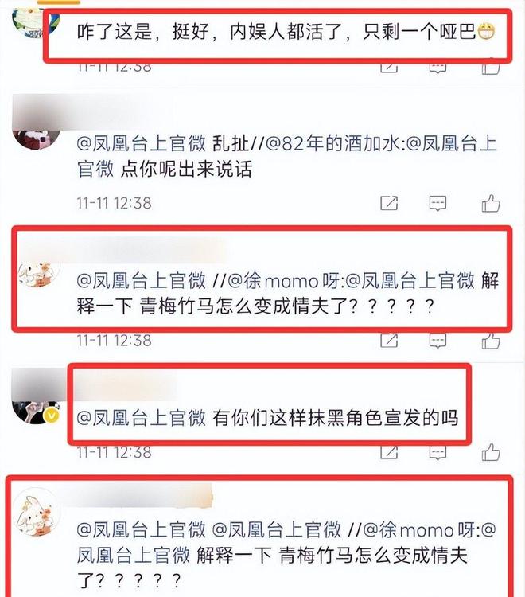
Task: Repost the '乱扯' comment via share icon
Action: (389, 203)
